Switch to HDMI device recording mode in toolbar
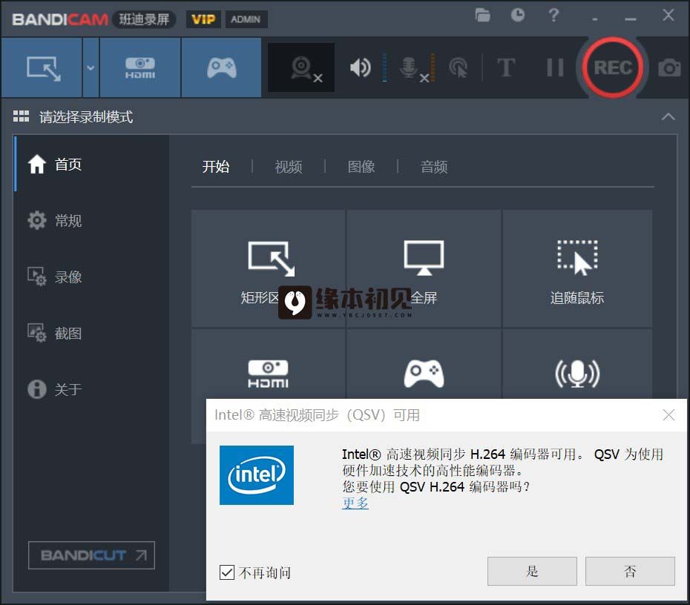The width and height of the screenshot is (690, 605). click(140, 67)
